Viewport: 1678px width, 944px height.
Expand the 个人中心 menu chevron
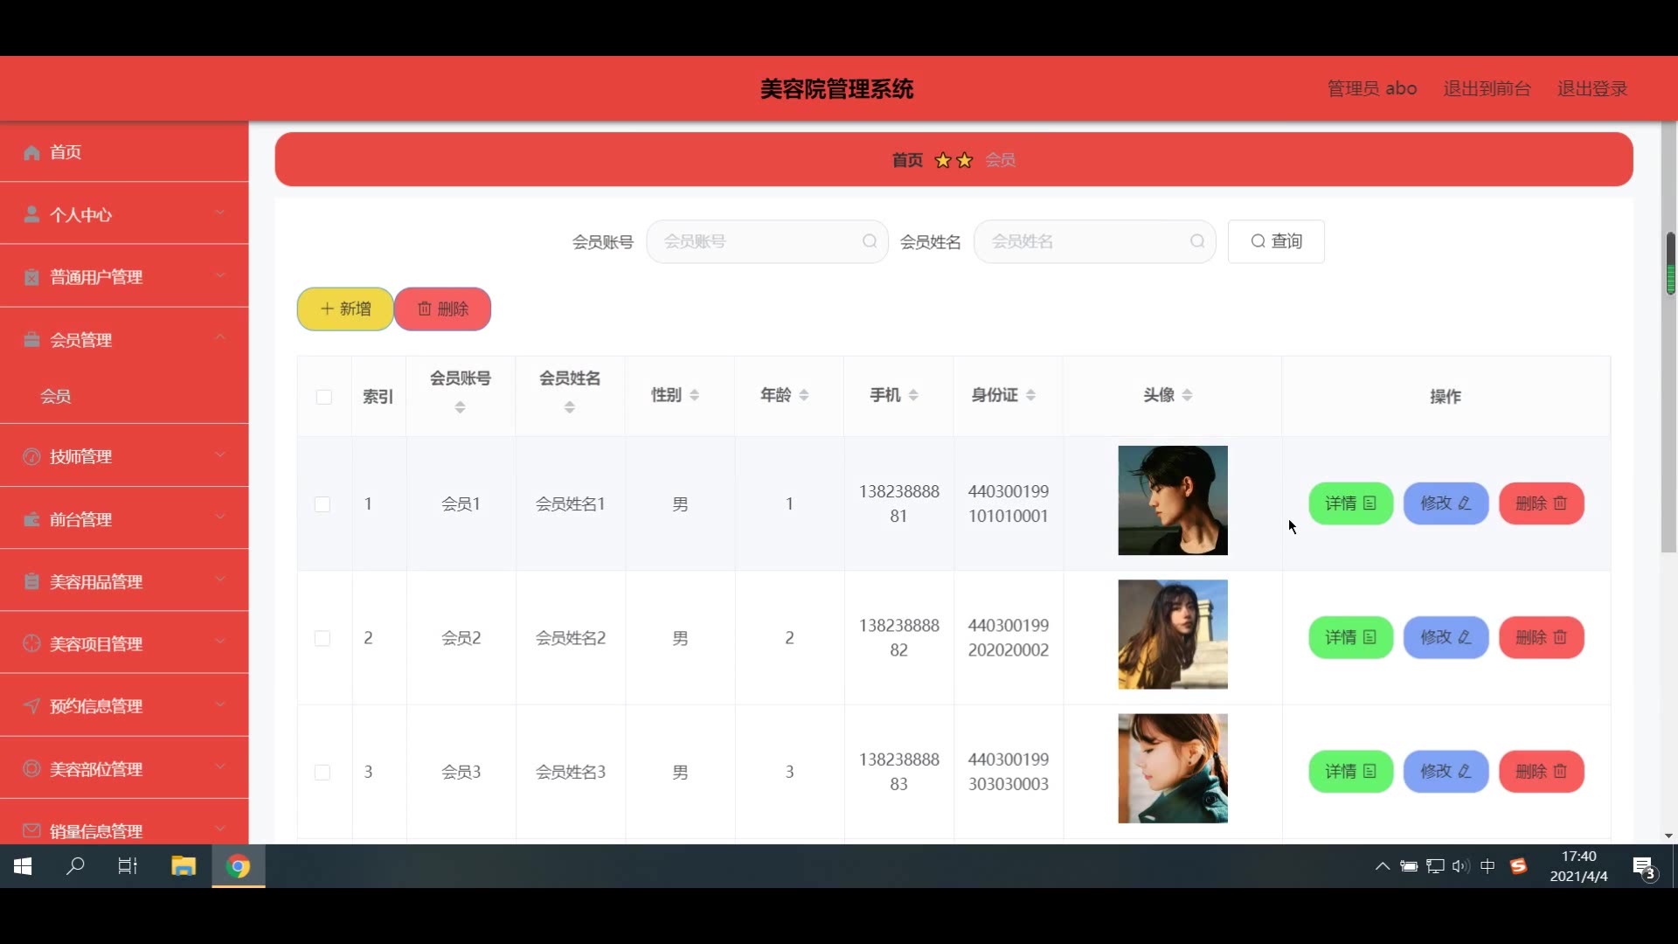(x=220, y=212)
